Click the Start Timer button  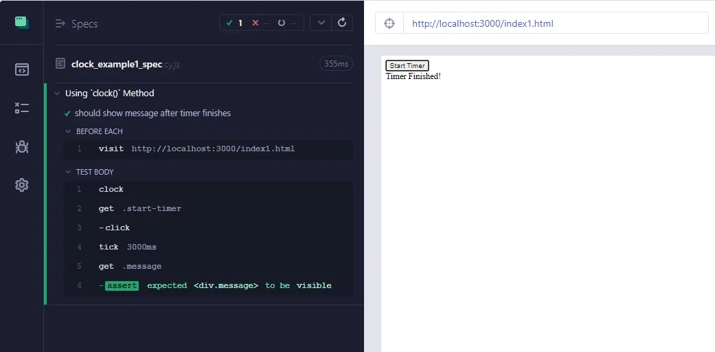coord(407,66)
